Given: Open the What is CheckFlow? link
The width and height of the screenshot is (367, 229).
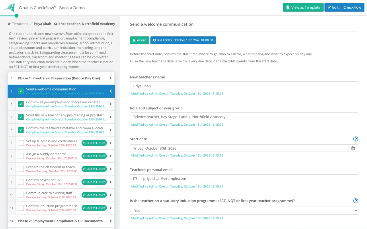Looking at the screenshot, I should pos(37,8).
